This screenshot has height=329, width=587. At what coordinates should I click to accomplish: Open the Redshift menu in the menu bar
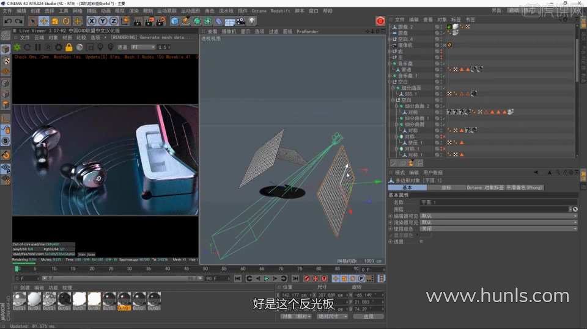coord(279,11)
